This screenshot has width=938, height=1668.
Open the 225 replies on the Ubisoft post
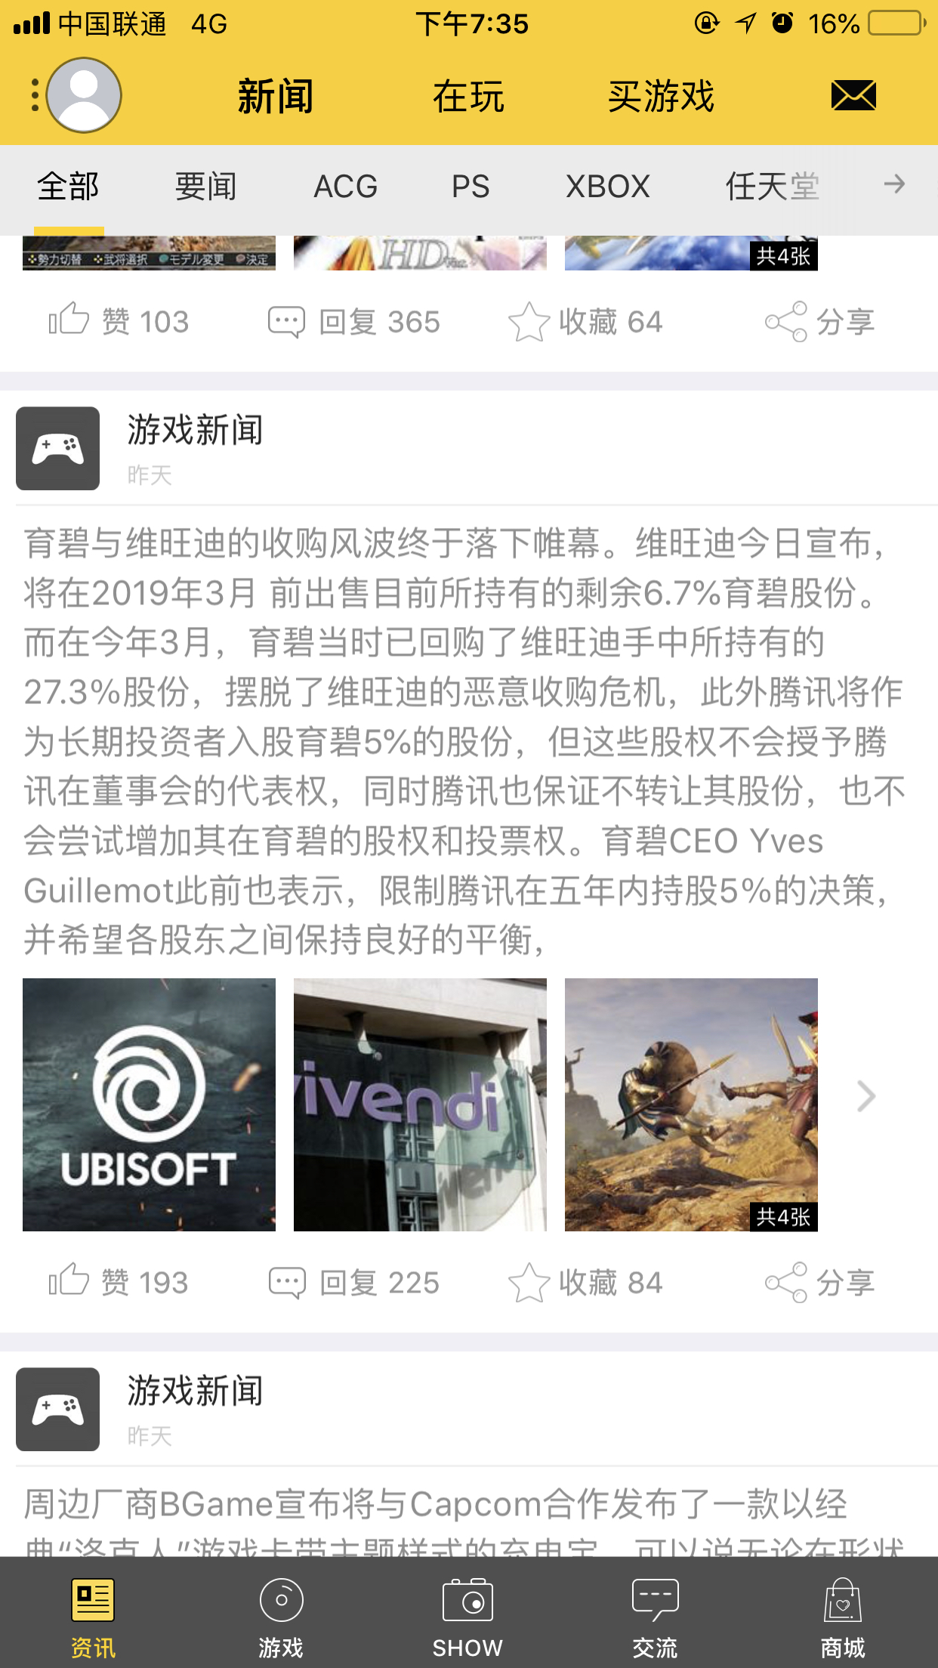click(x=354, y=1283)
